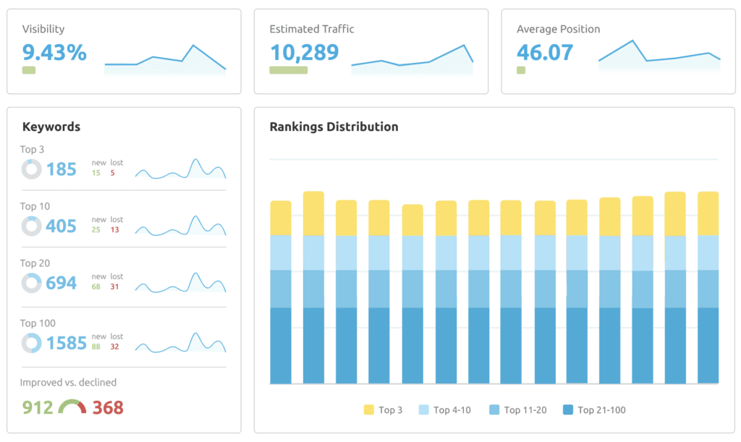Click the Top 10 donut chart icon
The image size is (741, 442).
click(x=31, y=226)
